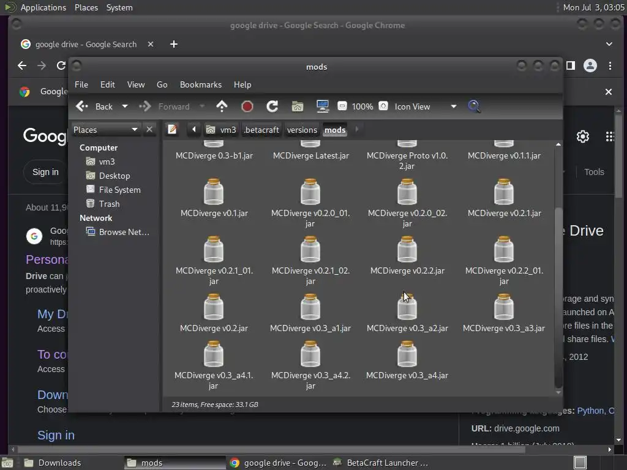The image size is (627, 470).
Task: Open the Edit menu
Action: tap(108, 84)
